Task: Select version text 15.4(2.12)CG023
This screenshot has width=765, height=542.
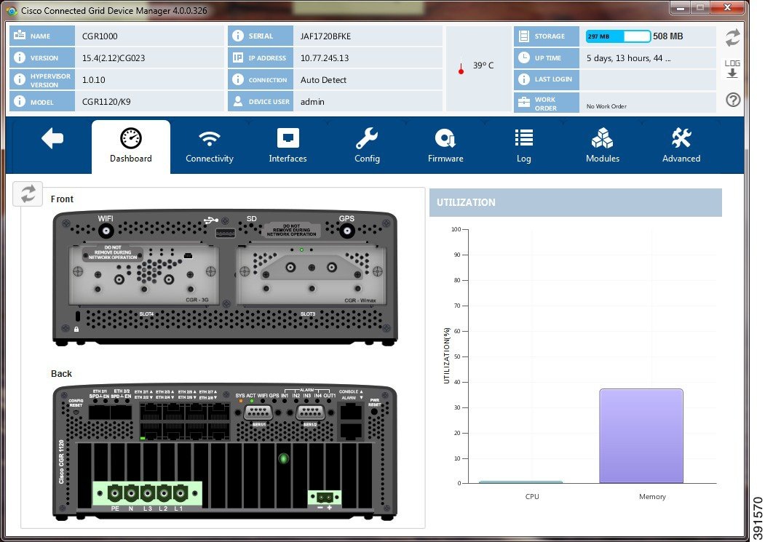Action: [x=114, y=58]
